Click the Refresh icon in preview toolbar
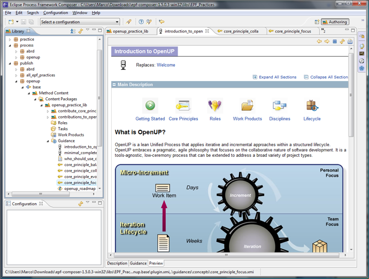 (x=342, y=42)
